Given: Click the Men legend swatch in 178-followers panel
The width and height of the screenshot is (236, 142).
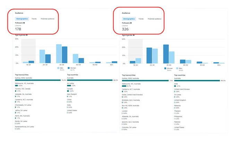Looking at the screenshot, I should pyautogui.click(x=58, y=68).
